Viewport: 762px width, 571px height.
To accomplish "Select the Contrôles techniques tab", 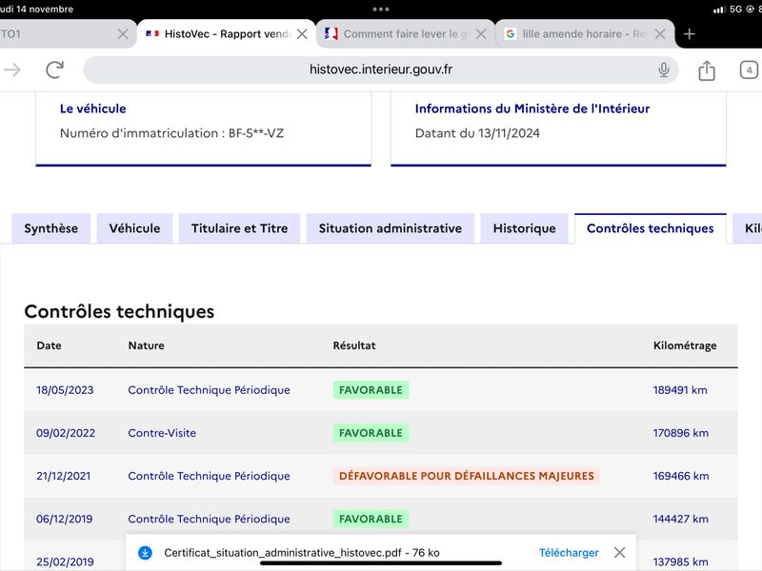I will click(651, 228).
